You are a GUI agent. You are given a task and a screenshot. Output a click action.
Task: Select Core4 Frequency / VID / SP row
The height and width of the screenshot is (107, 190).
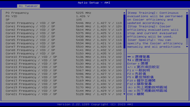pos(64,37)
